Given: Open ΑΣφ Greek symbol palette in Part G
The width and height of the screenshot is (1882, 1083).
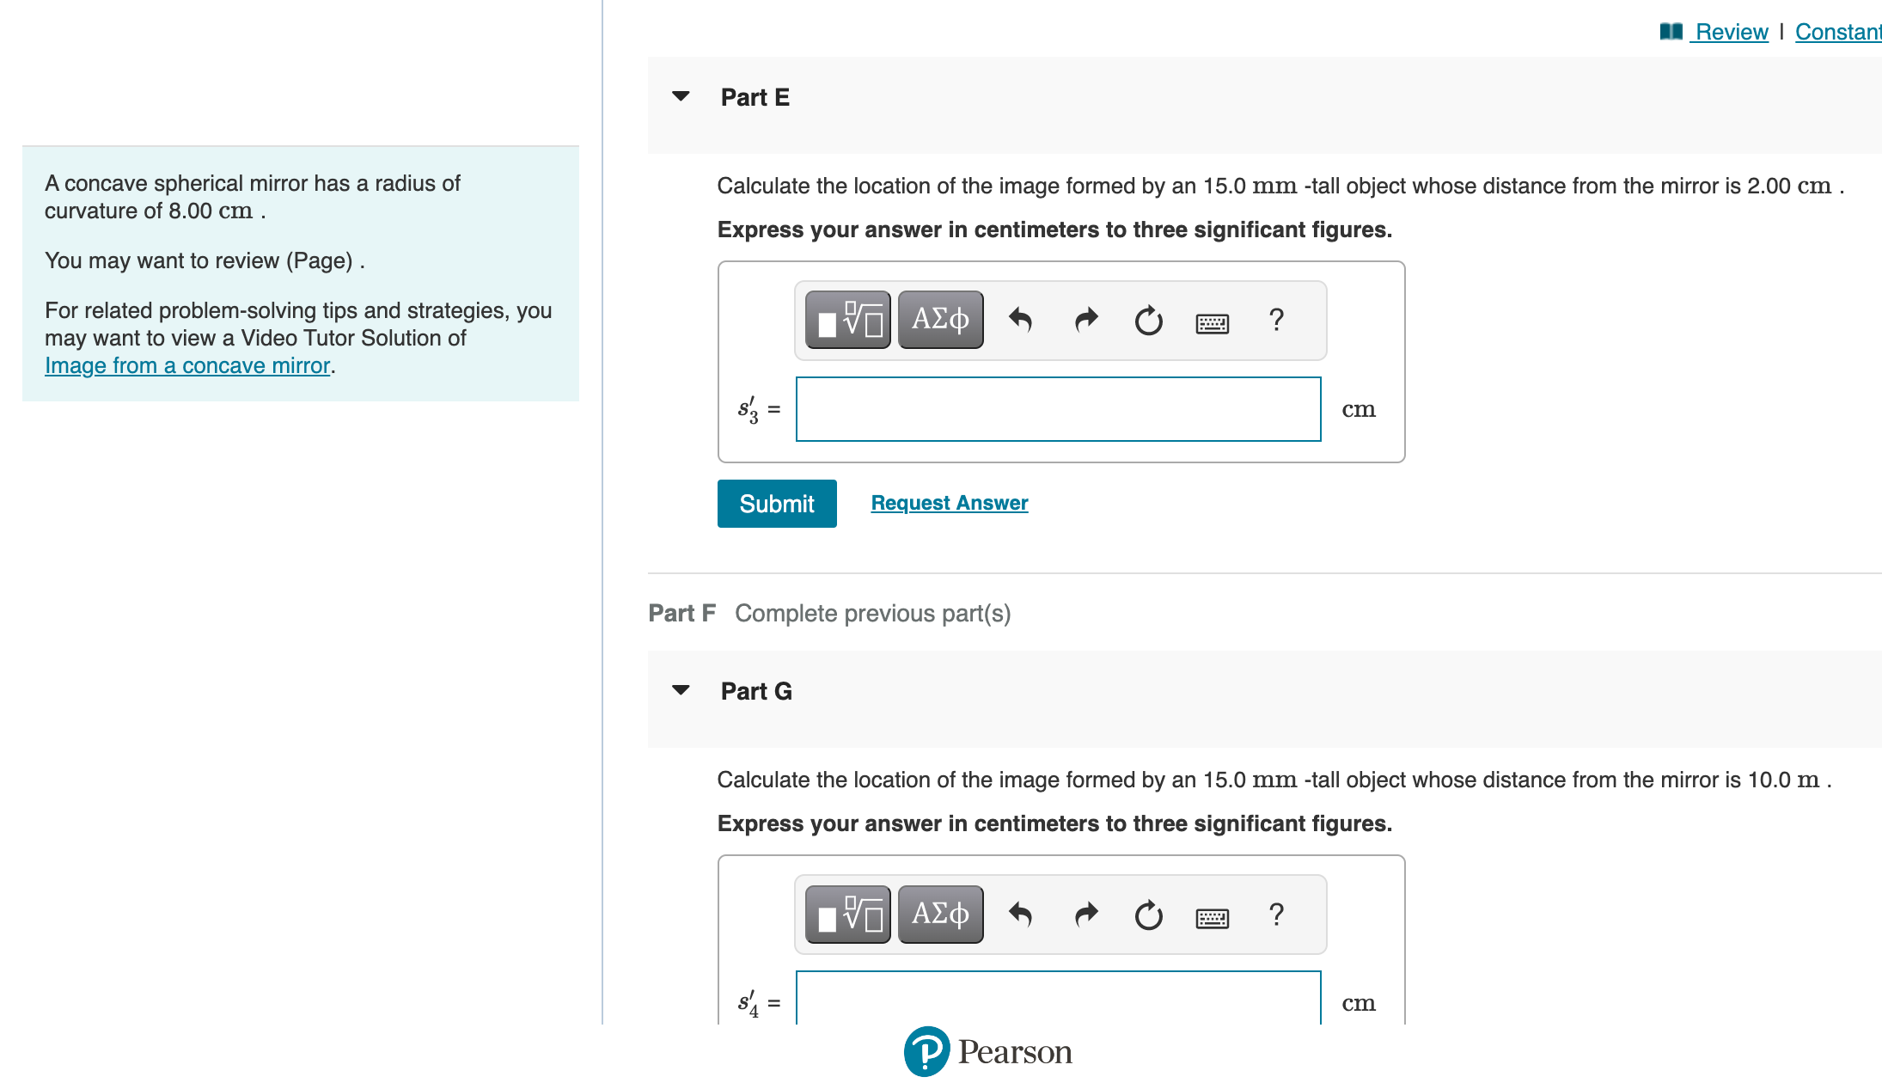Looking at the screenshot, I should 939,914.
